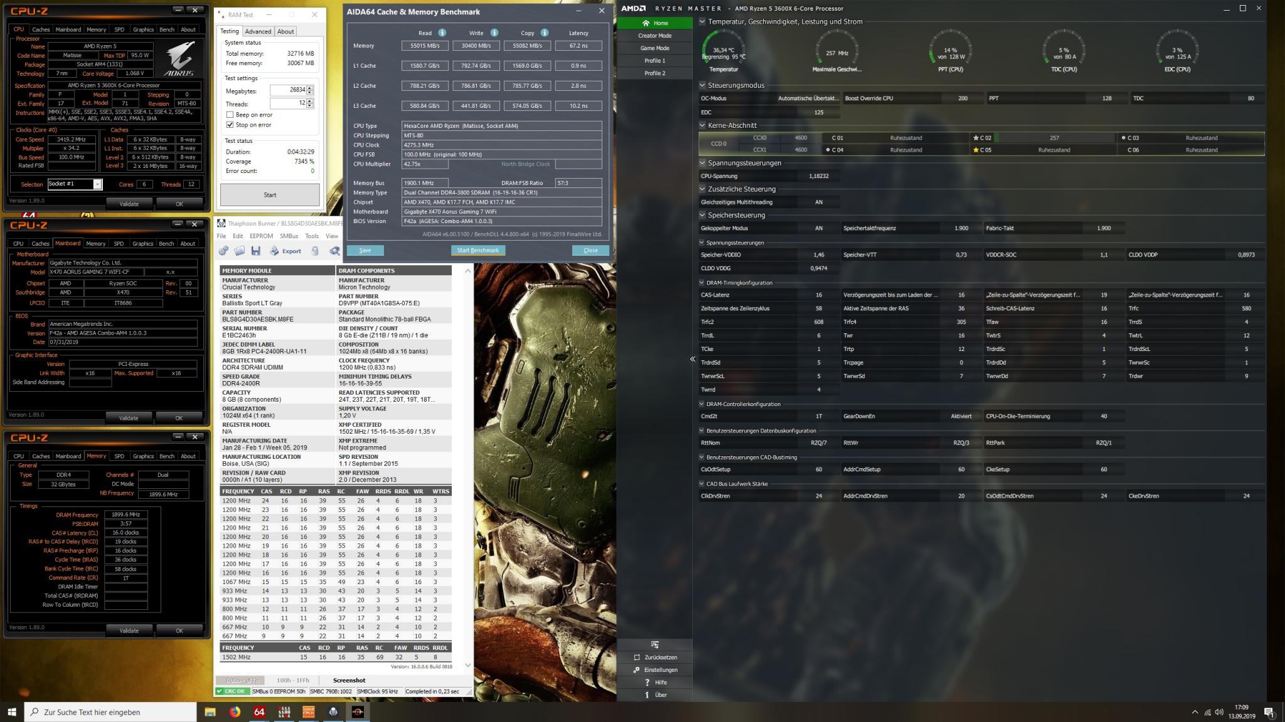Click the PPT (CPU) gauge in Ryzen Master
The image size is (1285, 722).
(x=951, y=50)
